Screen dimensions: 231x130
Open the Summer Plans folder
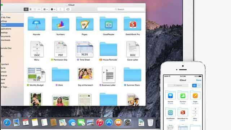[132, 75]
